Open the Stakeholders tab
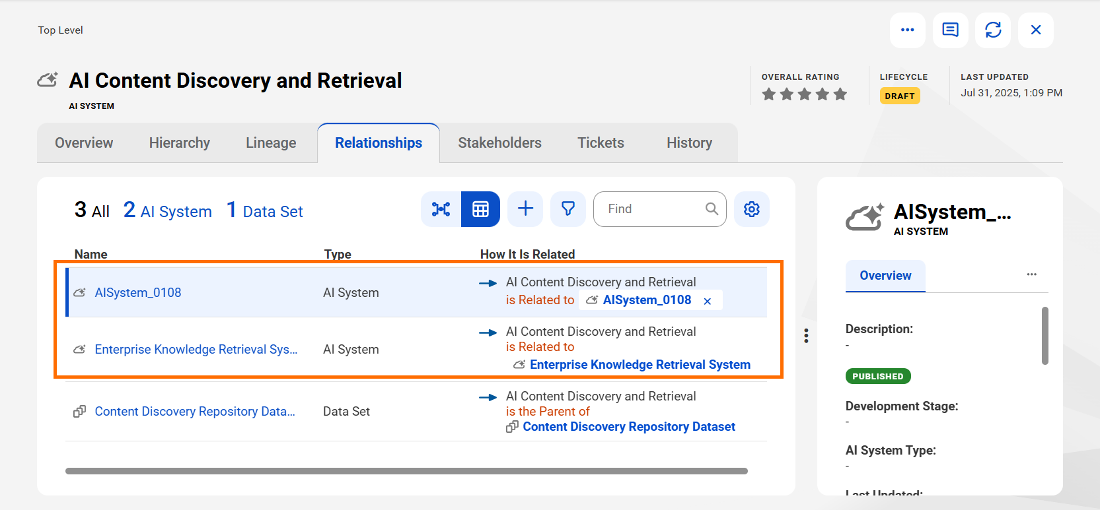 click(499, 143)
